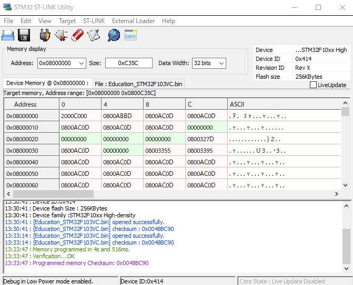Open Program and verify icon

click(94, 35)
